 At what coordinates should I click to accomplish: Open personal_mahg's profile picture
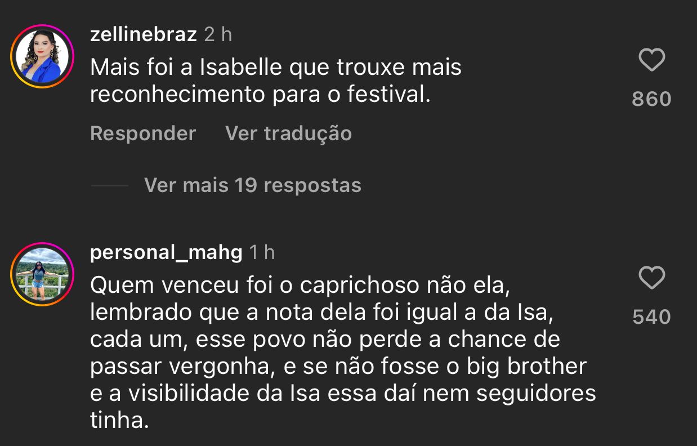[x=42, y=274]
